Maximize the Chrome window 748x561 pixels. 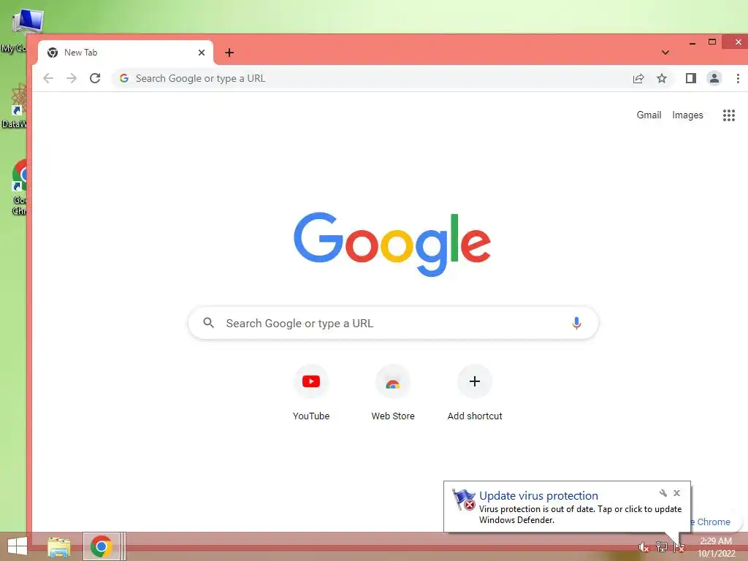coord(711,42)
